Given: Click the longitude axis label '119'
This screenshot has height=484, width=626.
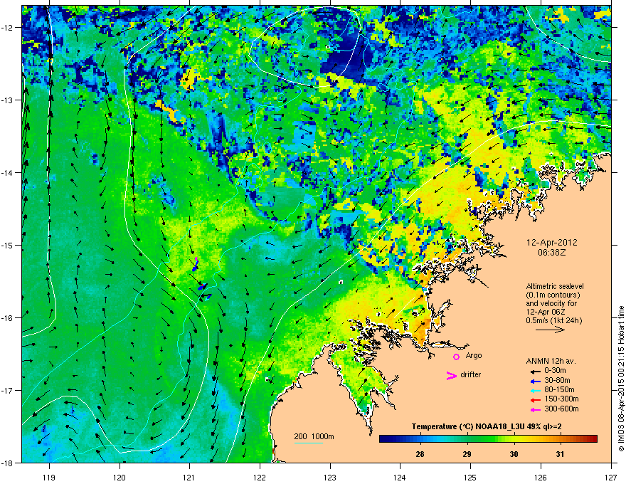Looking at the screenshot, I should tap(49, 477).
